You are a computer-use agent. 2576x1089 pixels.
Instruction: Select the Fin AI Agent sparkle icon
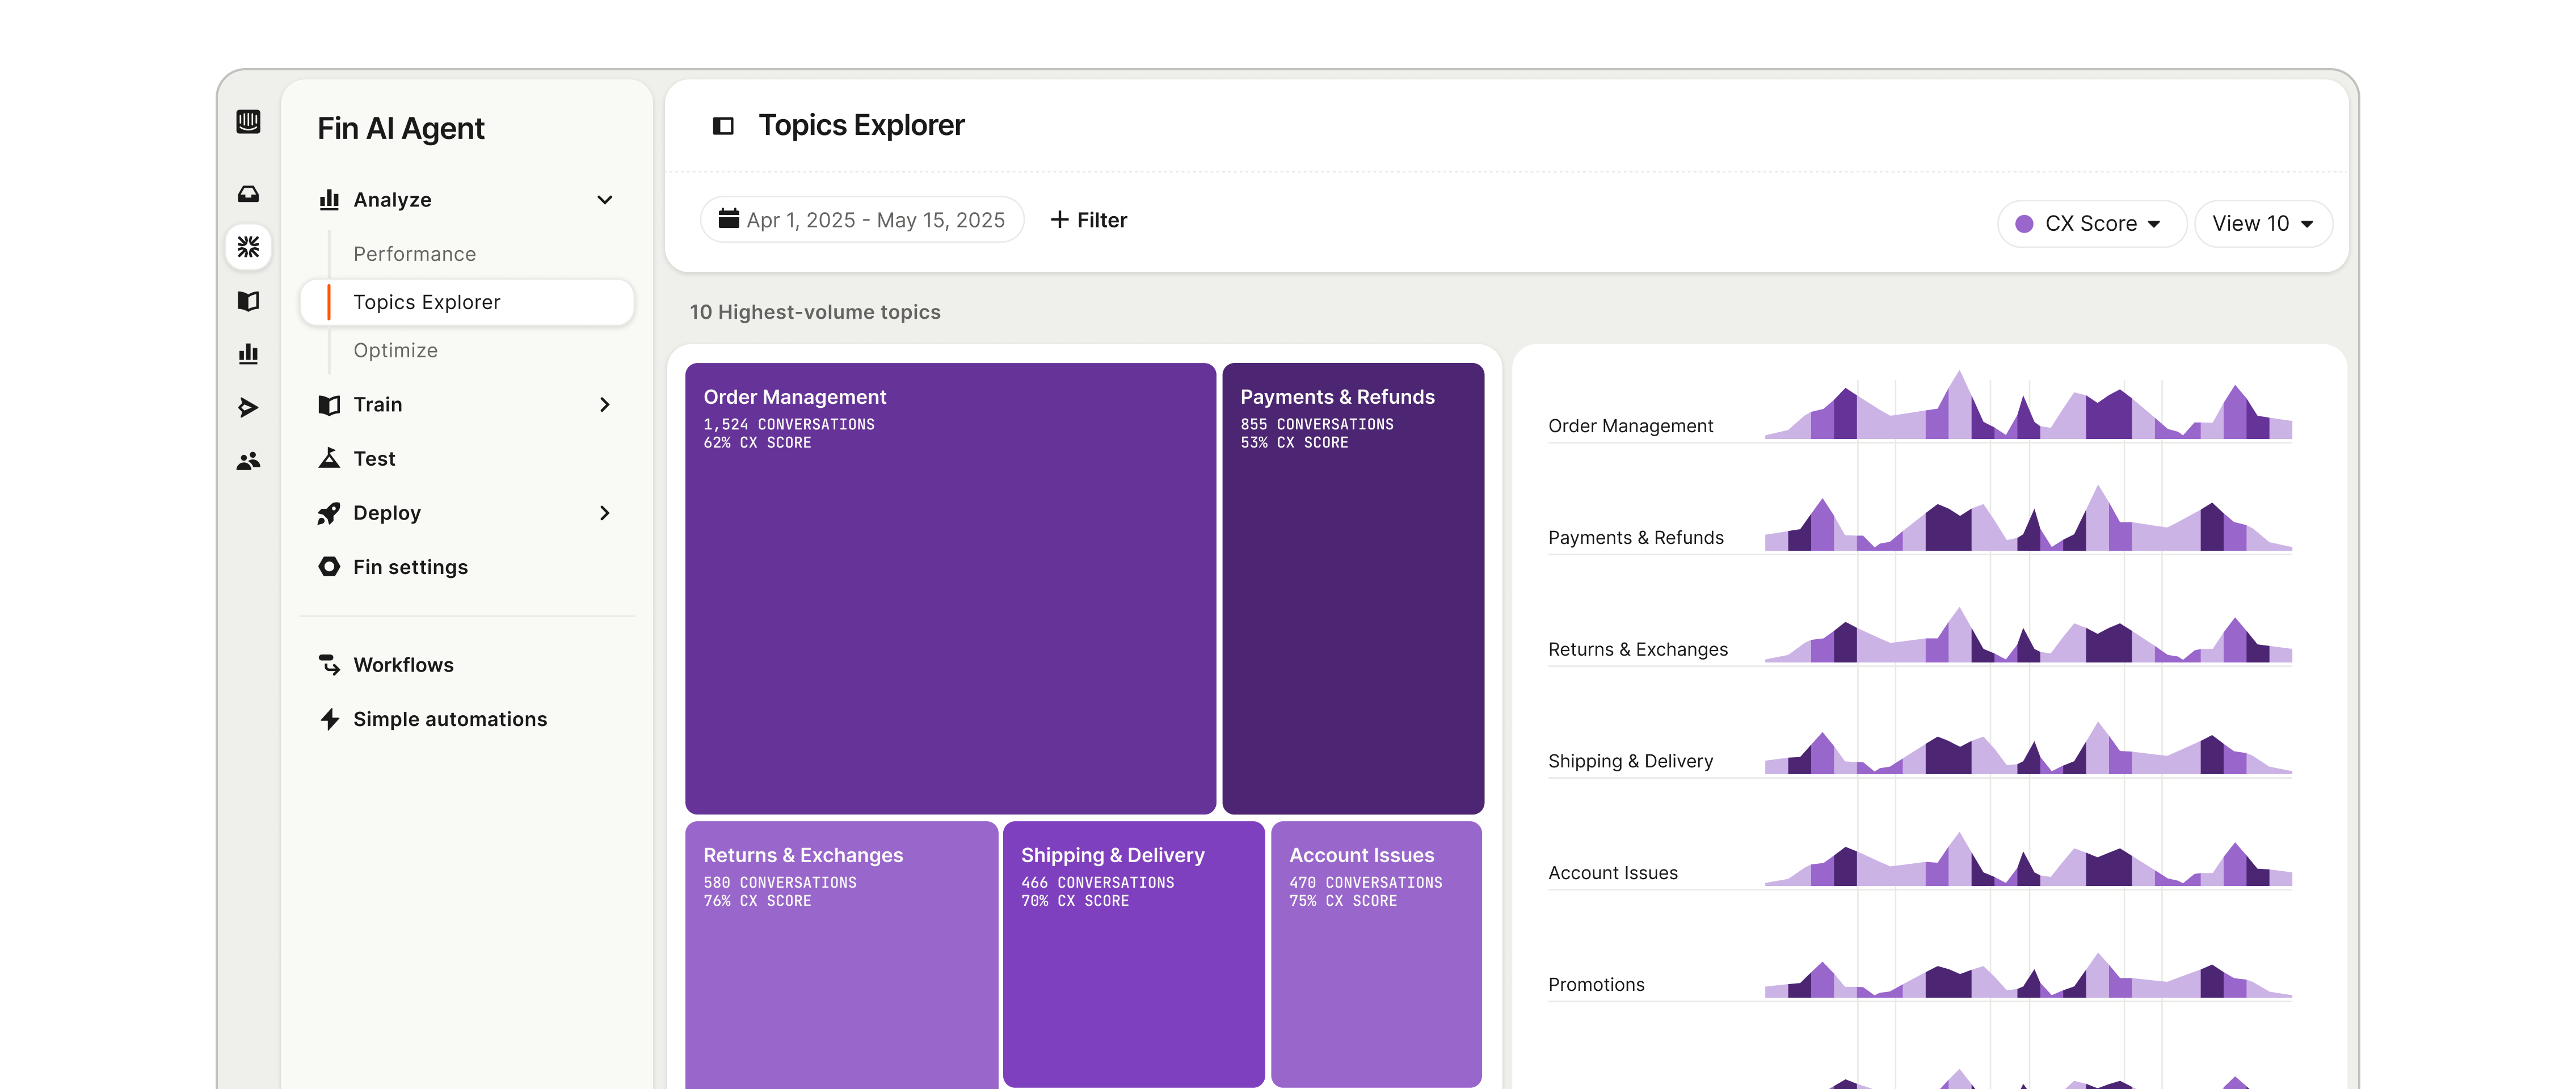pyautogui.click(x=248, y=247)
